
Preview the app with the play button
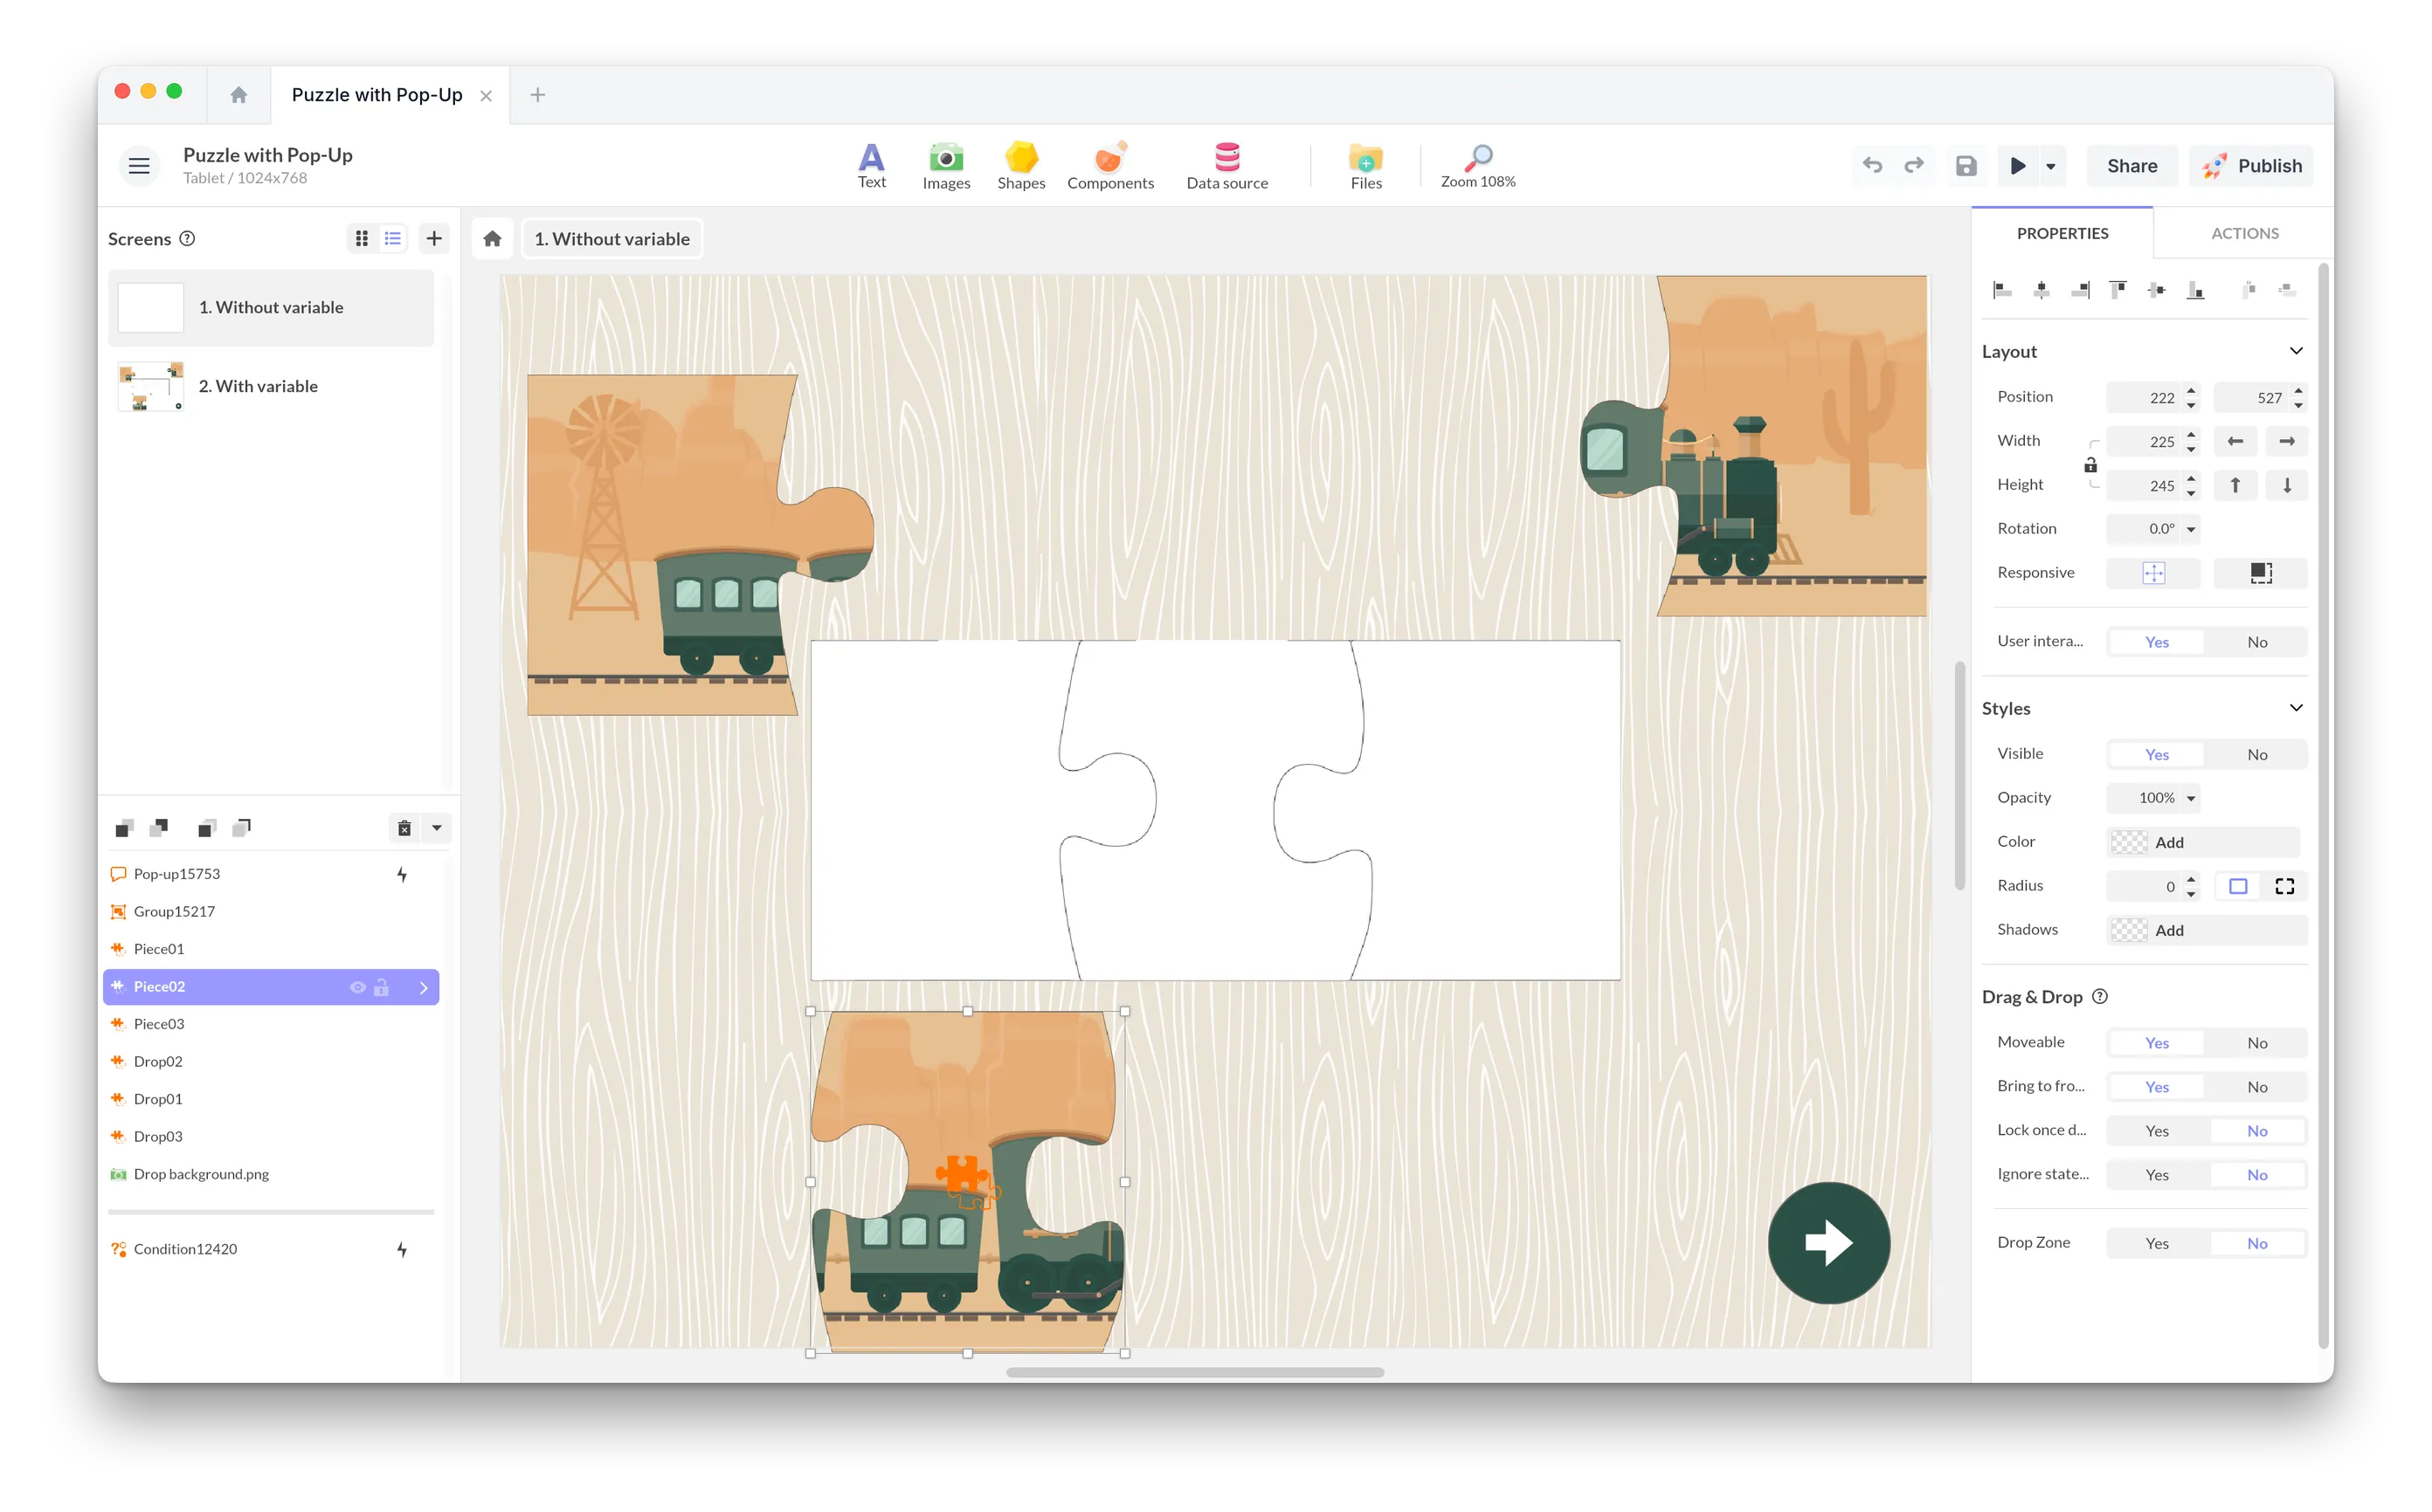[x=2018, y=165]
